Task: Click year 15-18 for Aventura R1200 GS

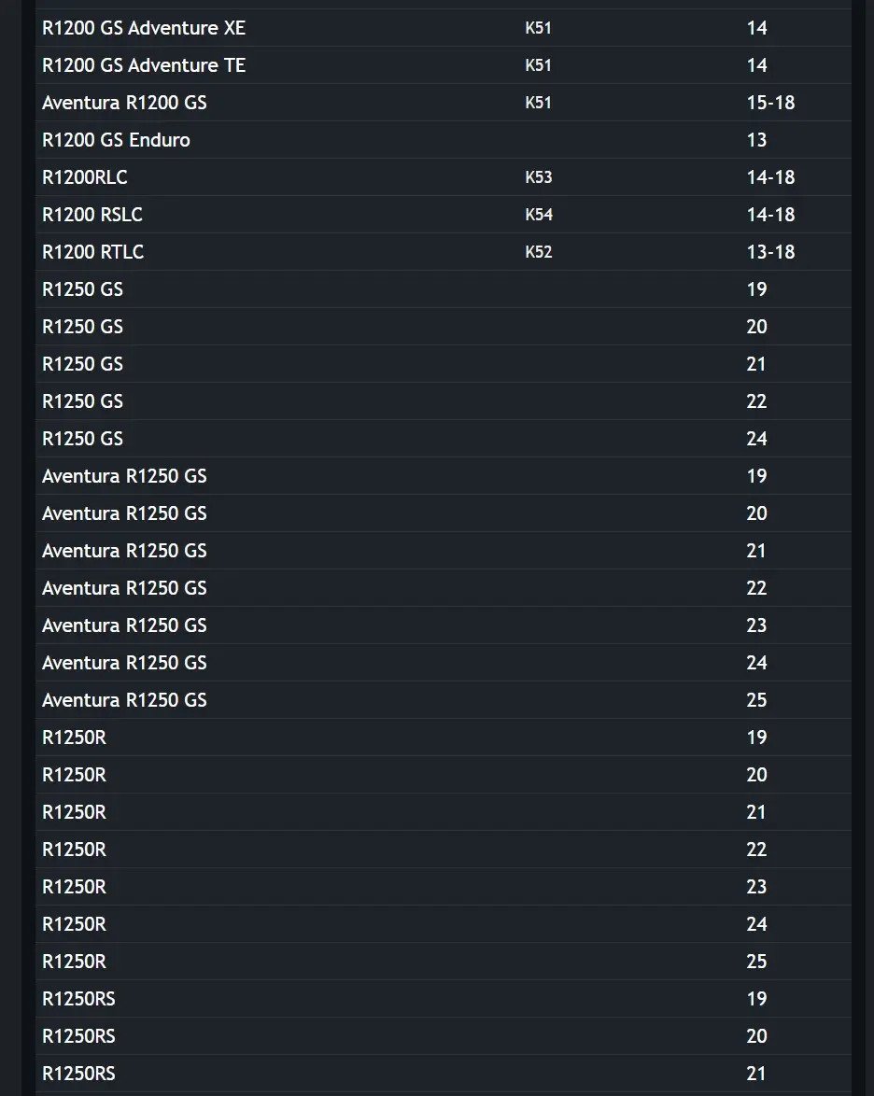Action: click(x=770, y=103)
